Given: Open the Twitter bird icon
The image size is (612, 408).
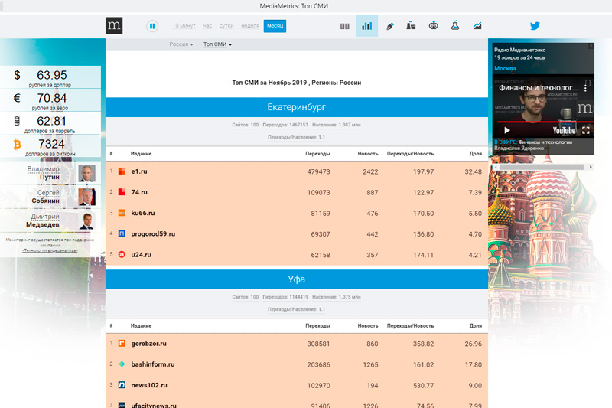Looking at the screenshot, I should pyautogui.click(x=535, y=26).
